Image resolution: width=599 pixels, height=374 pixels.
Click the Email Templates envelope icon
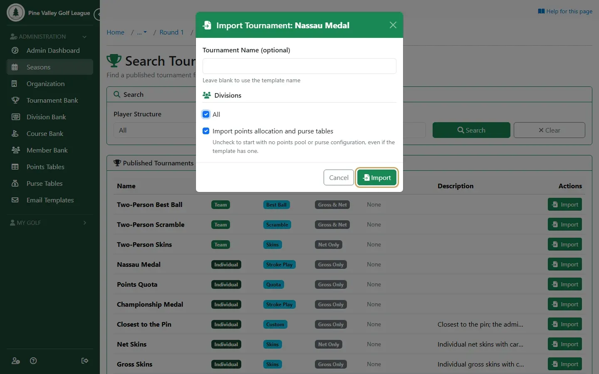(15, 200)
